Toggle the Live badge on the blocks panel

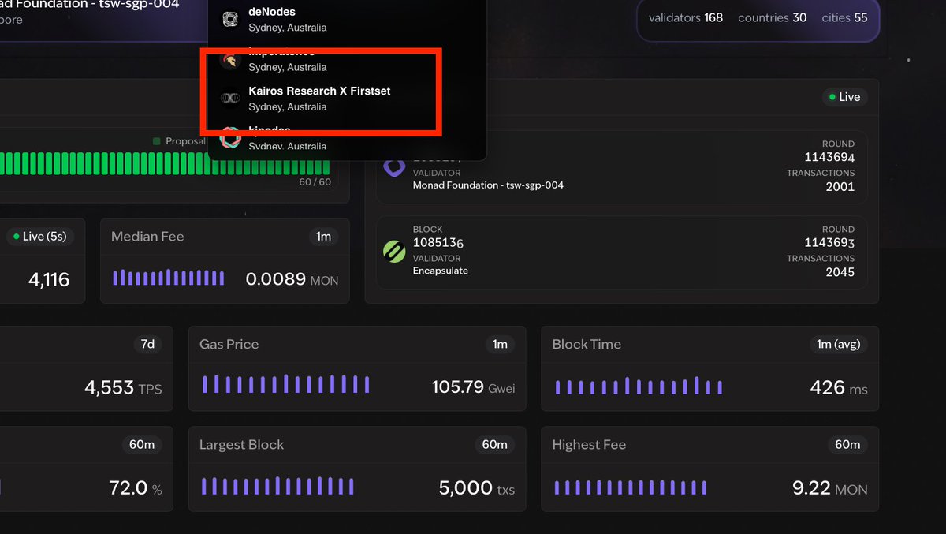tap(844, 97)
